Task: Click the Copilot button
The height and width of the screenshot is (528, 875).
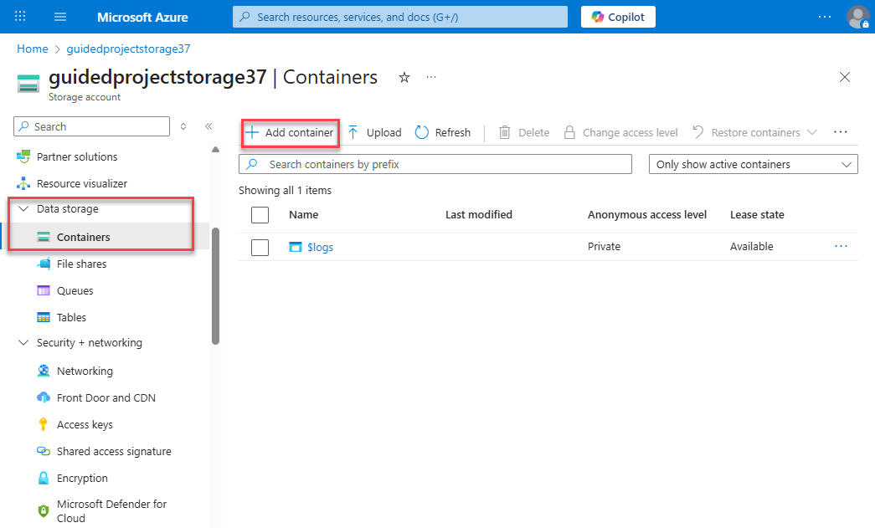Action: tap(618, 17)
